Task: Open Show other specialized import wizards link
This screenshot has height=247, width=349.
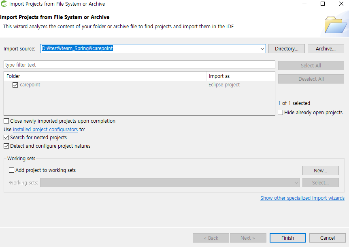Action: (x=302, y=198)
